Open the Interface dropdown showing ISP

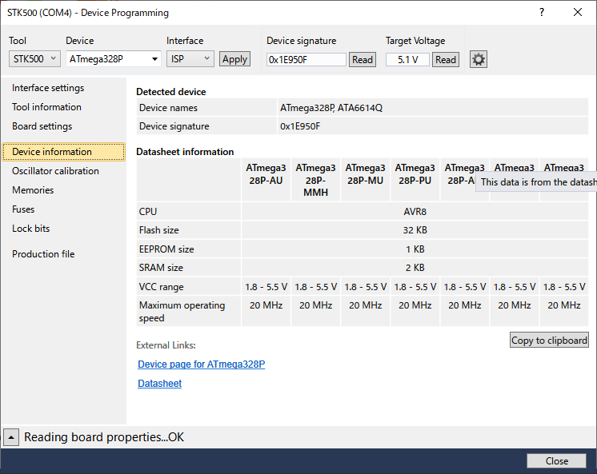[190, 59]
